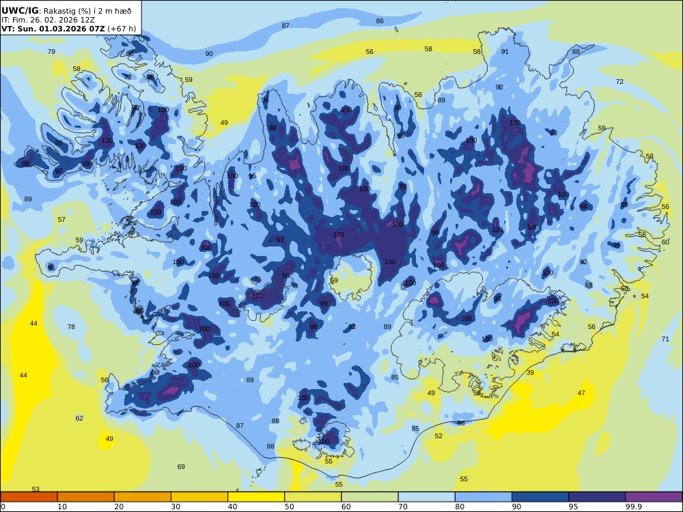683x512 pixels.
Task: Click the '10' legend tick label
Action: coord(62,507)
